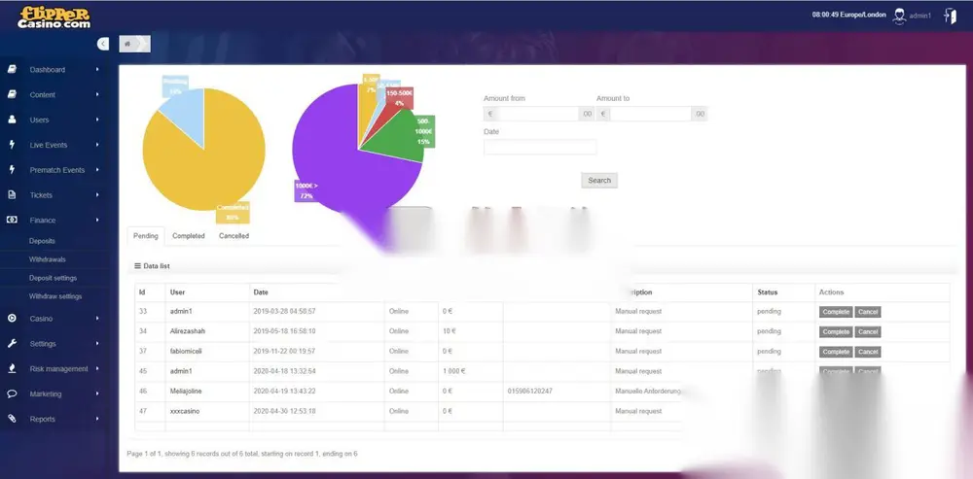Open the home breadcrumb icon

(127, 44)
